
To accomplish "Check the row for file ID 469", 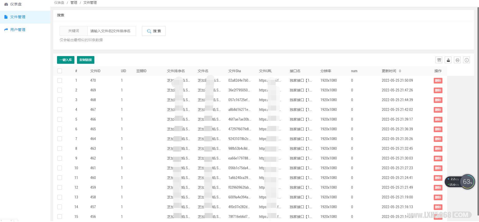I will pyautogui.click(x=60, y=90).
